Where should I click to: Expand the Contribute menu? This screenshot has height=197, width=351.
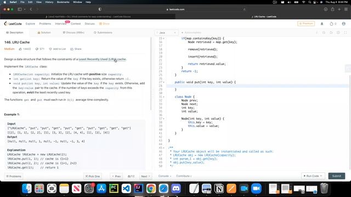[x=184, y=176]
